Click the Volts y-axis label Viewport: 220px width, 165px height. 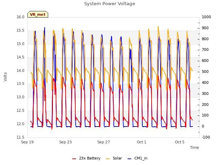pyautogui.click(x=5, y=77)
